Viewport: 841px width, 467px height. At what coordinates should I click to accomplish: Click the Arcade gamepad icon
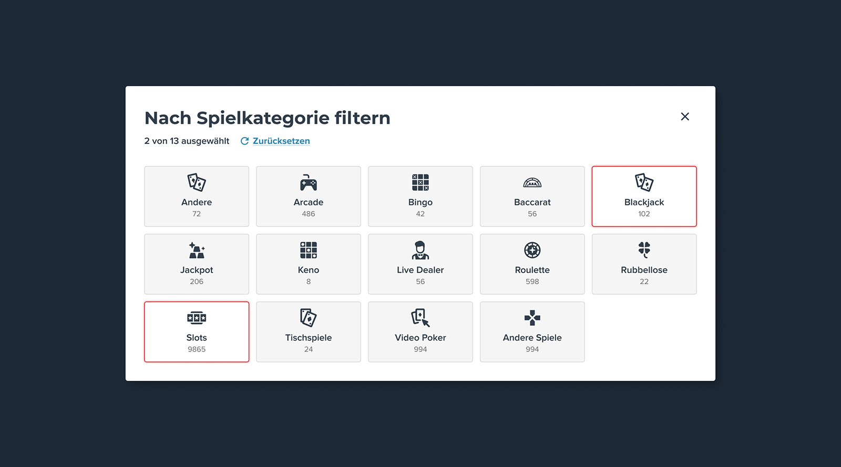pyautogui.click(x=309, y=183)
